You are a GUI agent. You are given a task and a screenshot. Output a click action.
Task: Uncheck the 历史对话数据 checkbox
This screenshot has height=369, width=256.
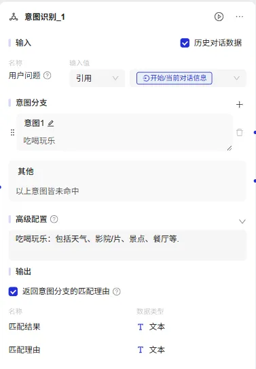(185, 43)
